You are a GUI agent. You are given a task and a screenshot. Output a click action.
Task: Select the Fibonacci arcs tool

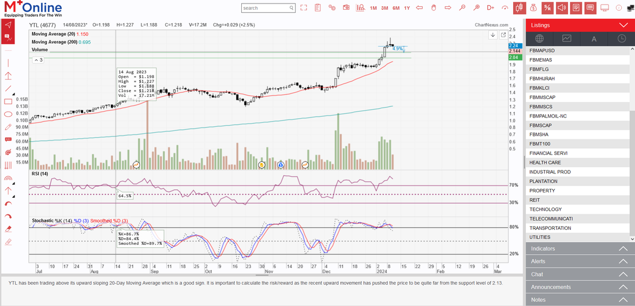point(8,178)
